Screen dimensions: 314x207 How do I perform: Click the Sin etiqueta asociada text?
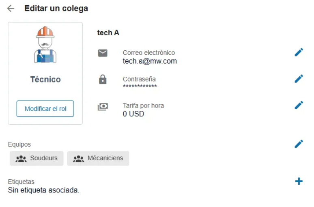click(x=44, y=190)
